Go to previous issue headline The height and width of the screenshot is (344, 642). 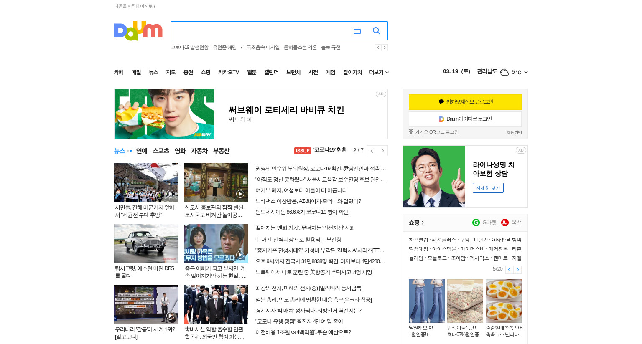click(372, 151)
